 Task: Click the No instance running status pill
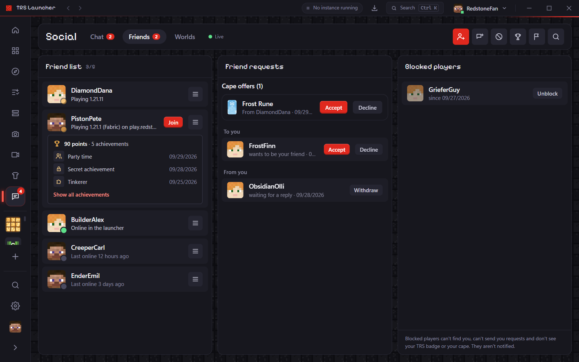point(332,8)
